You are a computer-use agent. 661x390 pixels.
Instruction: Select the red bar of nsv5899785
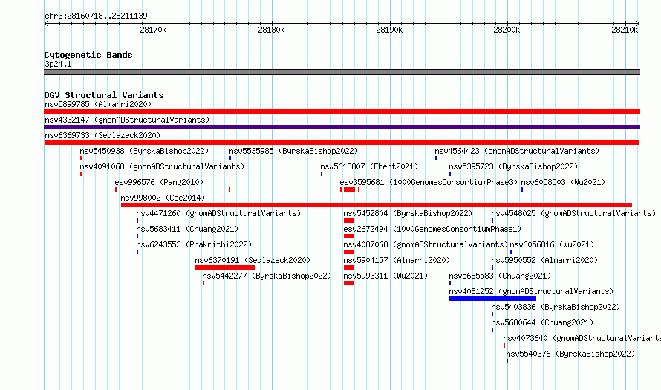(x=342, y=111)
